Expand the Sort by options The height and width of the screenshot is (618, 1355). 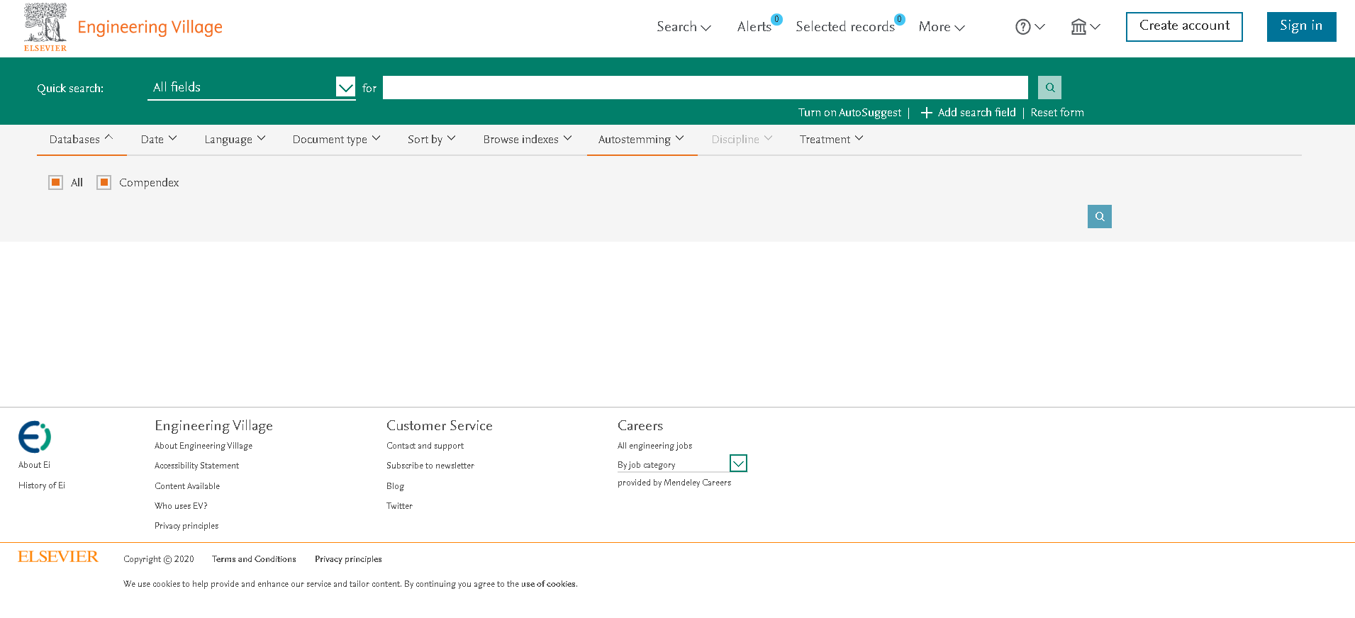(431, 140)
